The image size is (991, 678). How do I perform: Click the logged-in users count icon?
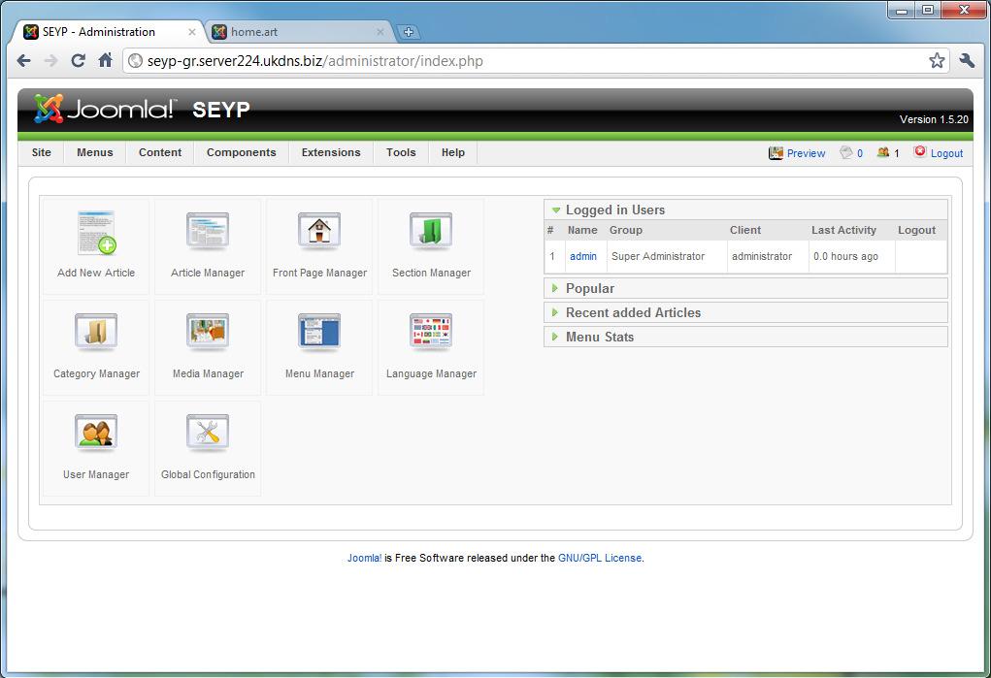(x=883, y=152)
